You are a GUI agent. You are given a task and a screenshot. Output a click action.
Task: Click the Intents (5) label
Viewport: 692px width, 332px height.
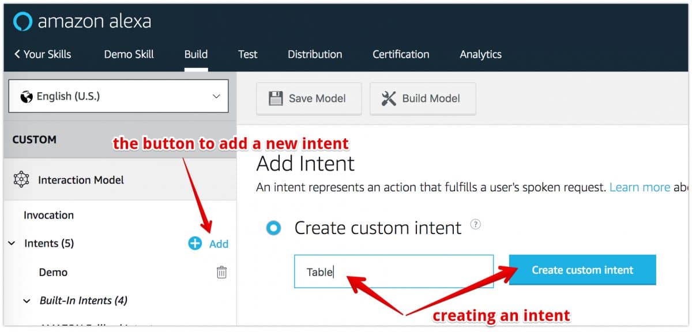click(x=49, y=243)
